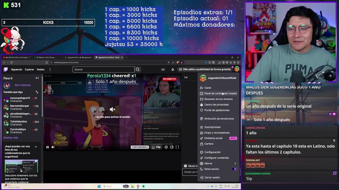Click the Clip button on the player
The height and width of the screenshot is (190, 339).
tap(156, 147)
